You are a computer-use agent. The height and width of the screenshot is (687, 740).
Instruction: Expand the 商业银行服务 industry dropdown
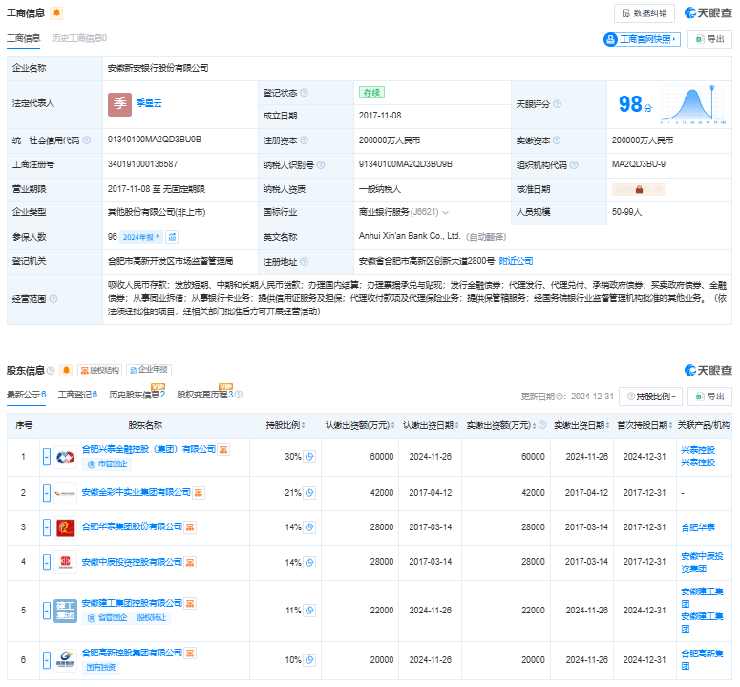pos(445,212)
